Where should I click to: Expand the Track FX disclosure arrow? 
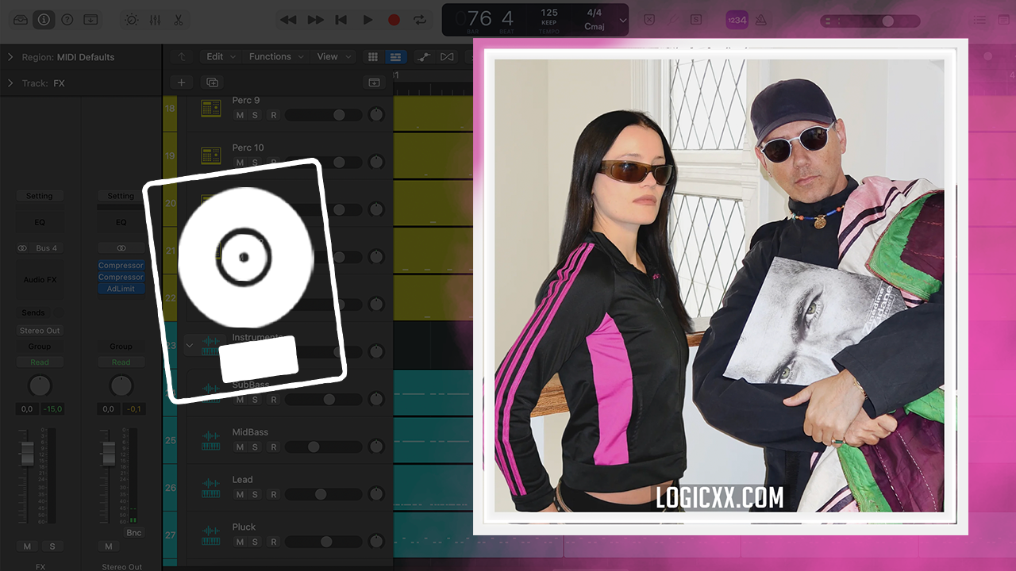10,83
